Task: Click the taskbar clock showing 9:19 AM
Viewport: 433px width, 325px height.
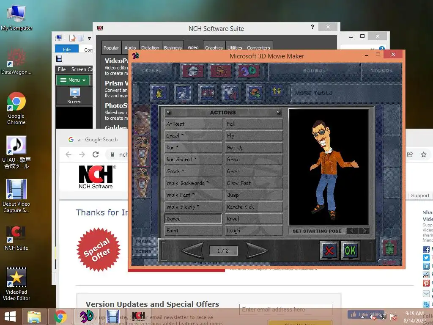Action: pos(414,317)
